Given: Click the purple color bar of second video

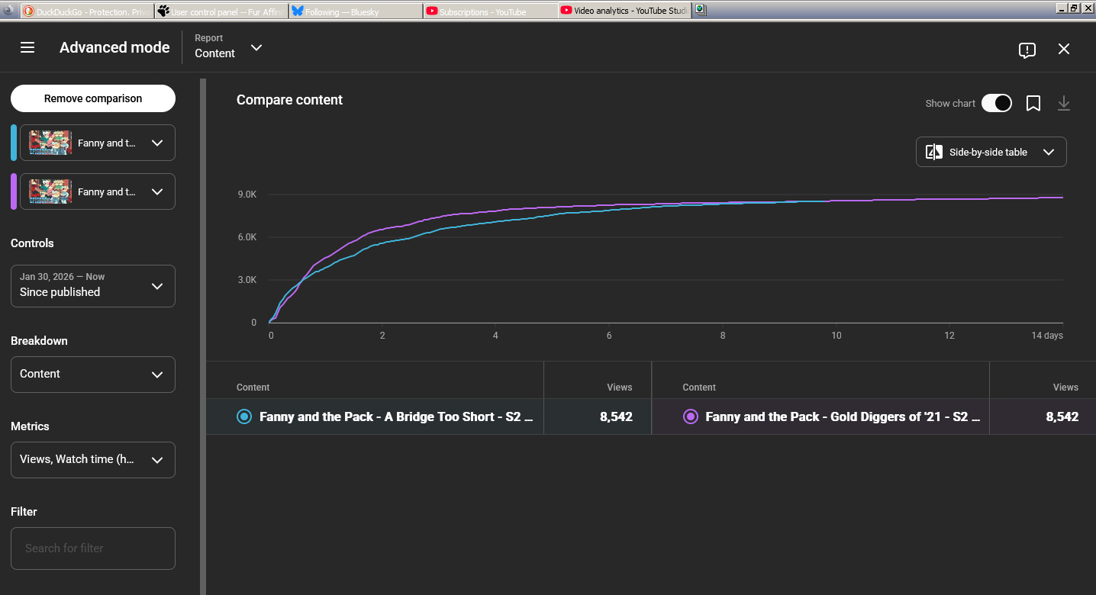Looking at the screenshot, I should point(14,191).
